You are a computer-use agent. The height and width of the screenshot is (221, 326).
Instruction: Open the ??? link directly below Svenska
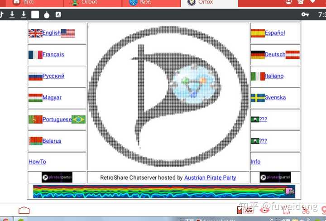263,120
